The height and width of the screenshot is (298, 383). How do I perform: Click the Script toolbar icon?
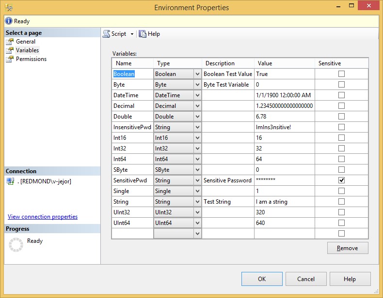[106, 34]
